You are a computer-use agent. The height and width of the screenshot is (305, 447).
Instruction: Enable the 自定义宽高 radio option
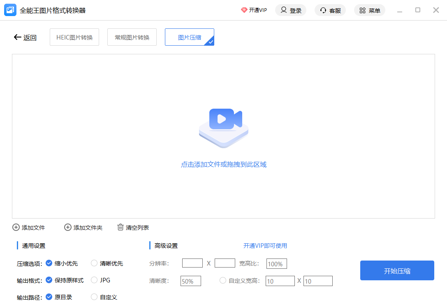[223, 280]
